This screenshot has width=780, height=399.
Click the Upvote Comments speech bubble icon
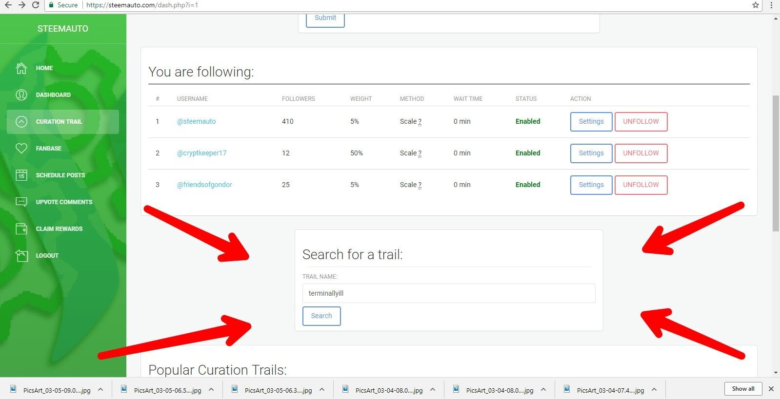pyautogui.click(x=21, y=202)
